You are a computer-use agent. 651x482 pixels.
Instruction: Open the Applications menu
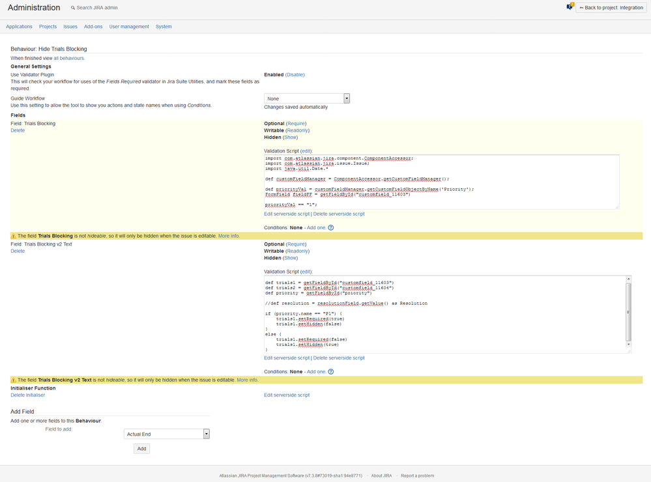point(19,27)
